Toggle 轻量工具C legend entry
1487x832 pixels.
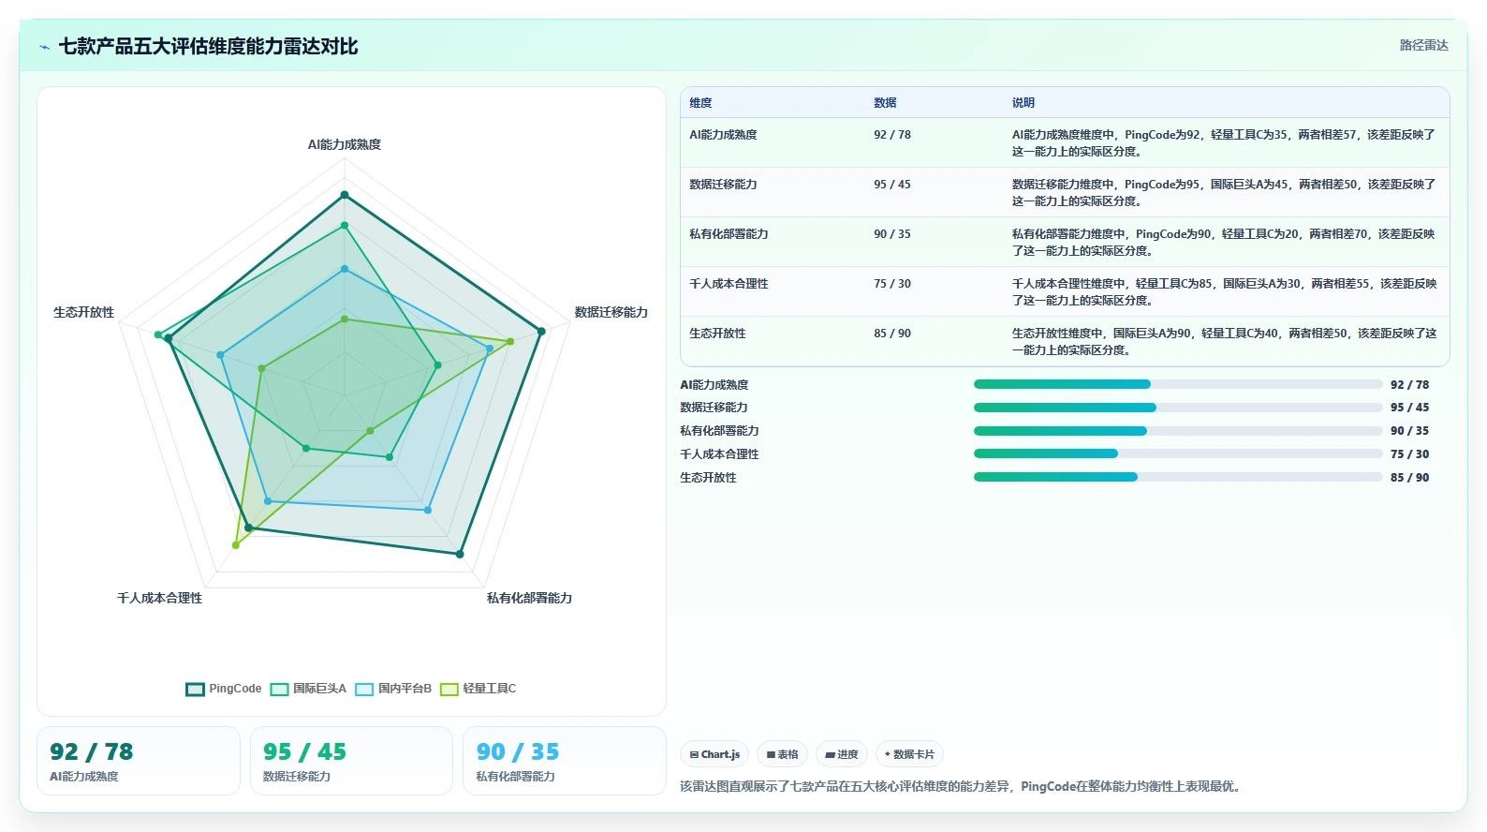(478, 689)
